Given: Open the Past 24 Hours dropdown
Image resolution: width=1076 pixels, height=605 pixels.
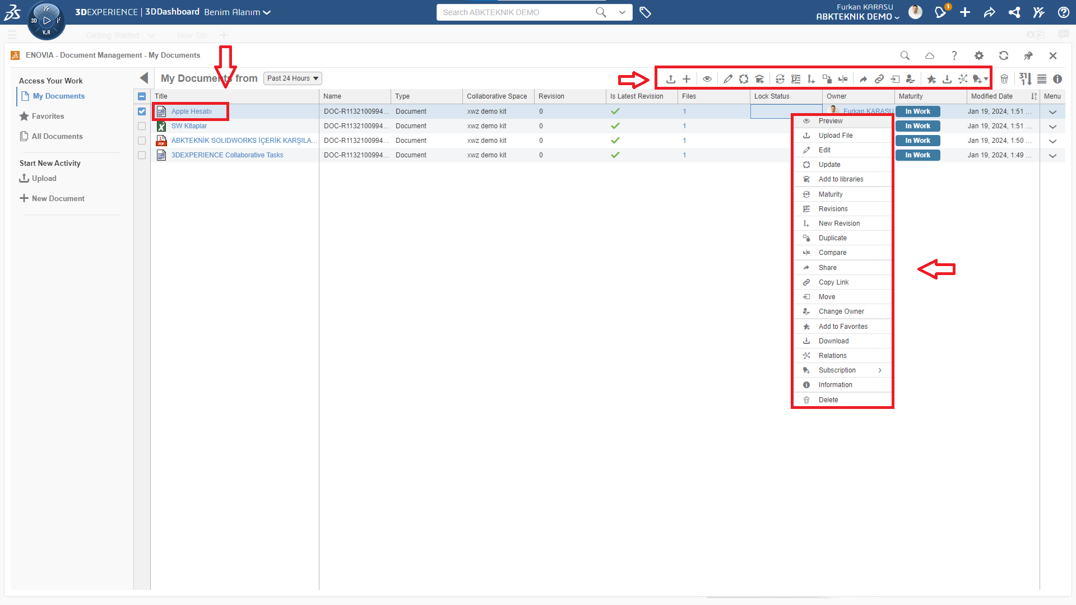Looking at the screenshot, I should click(x=293, y=78).
